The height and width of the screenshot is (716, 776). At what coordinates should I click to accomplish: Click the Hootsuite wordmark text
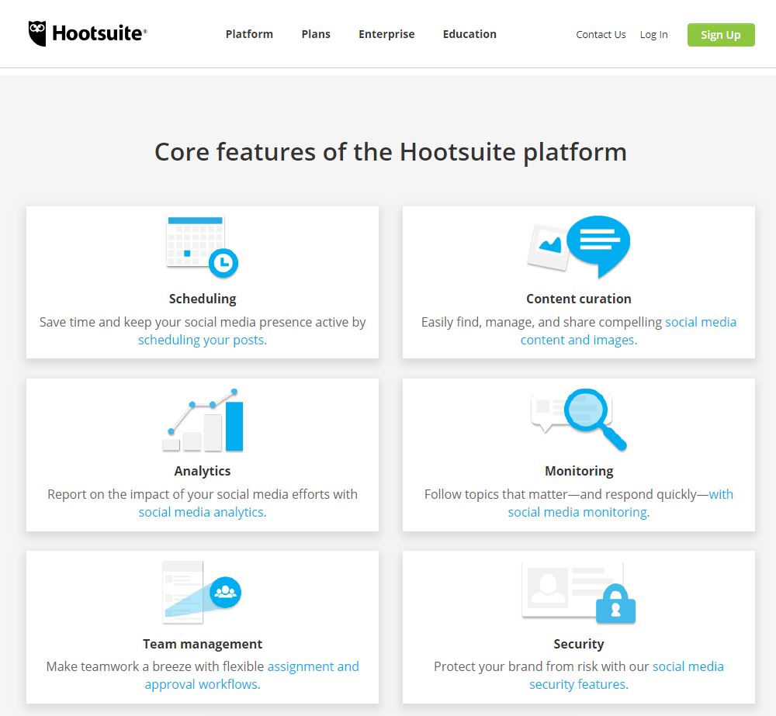click(99, 33)
